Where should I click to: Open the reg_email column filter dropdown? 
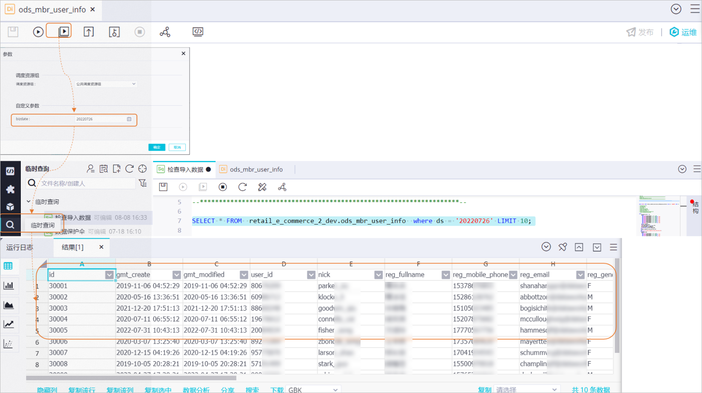(x=580, y=275)
